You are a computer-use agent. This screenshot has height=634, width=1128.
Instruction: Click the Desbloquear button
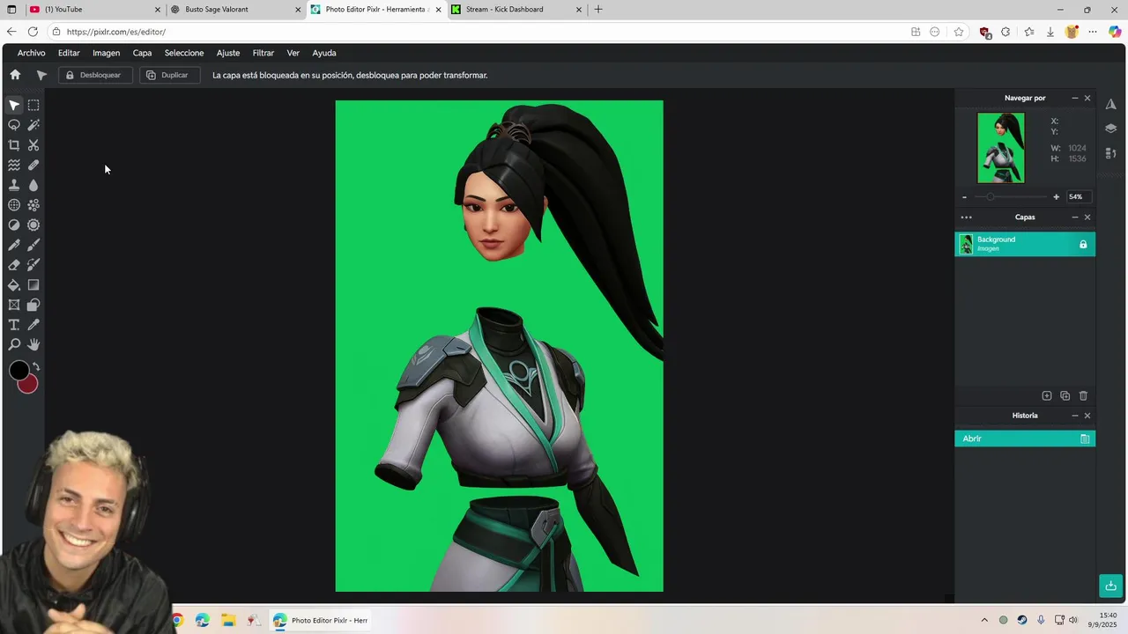(95, 75)
